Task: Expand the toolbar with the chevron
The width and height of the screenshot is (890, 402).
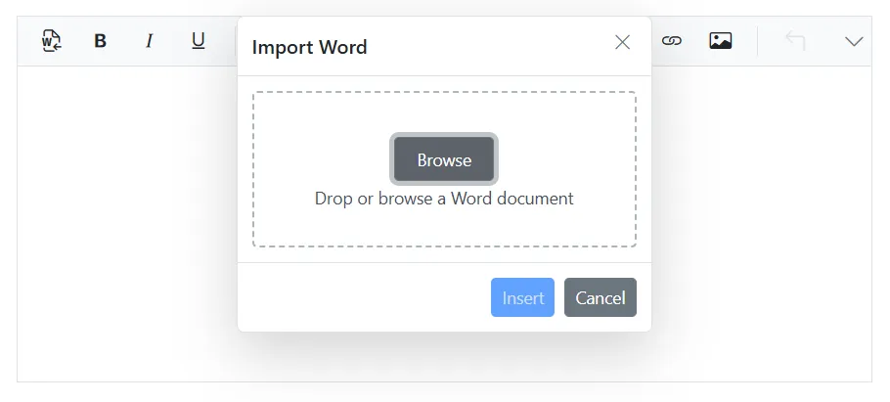Action: (854, 41)
